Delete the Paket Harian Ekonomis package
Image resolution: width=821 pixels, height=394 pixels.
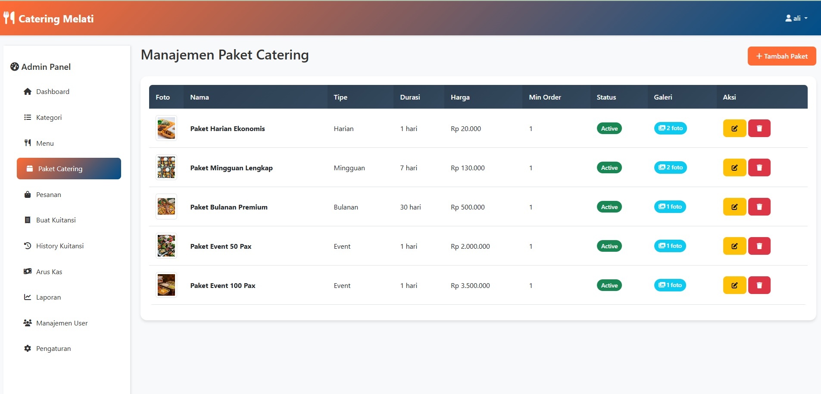(759, 128)
